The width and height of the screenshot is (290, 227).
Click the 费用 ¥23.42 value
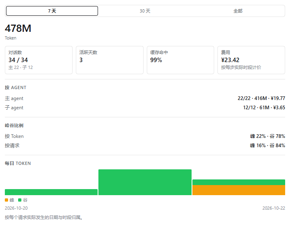click(230, 60)
